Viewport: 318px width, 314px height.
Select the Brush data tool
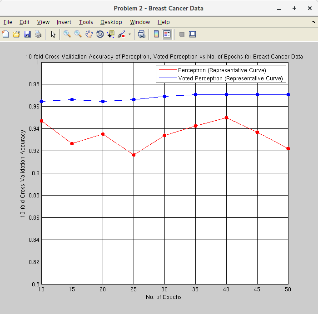[121, 34]
